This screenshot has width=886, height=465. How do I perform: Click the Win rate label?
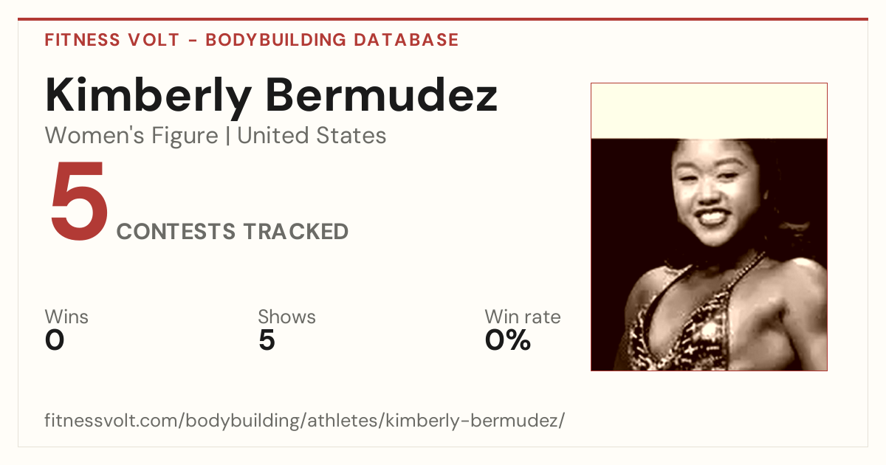tap(522, 317)
